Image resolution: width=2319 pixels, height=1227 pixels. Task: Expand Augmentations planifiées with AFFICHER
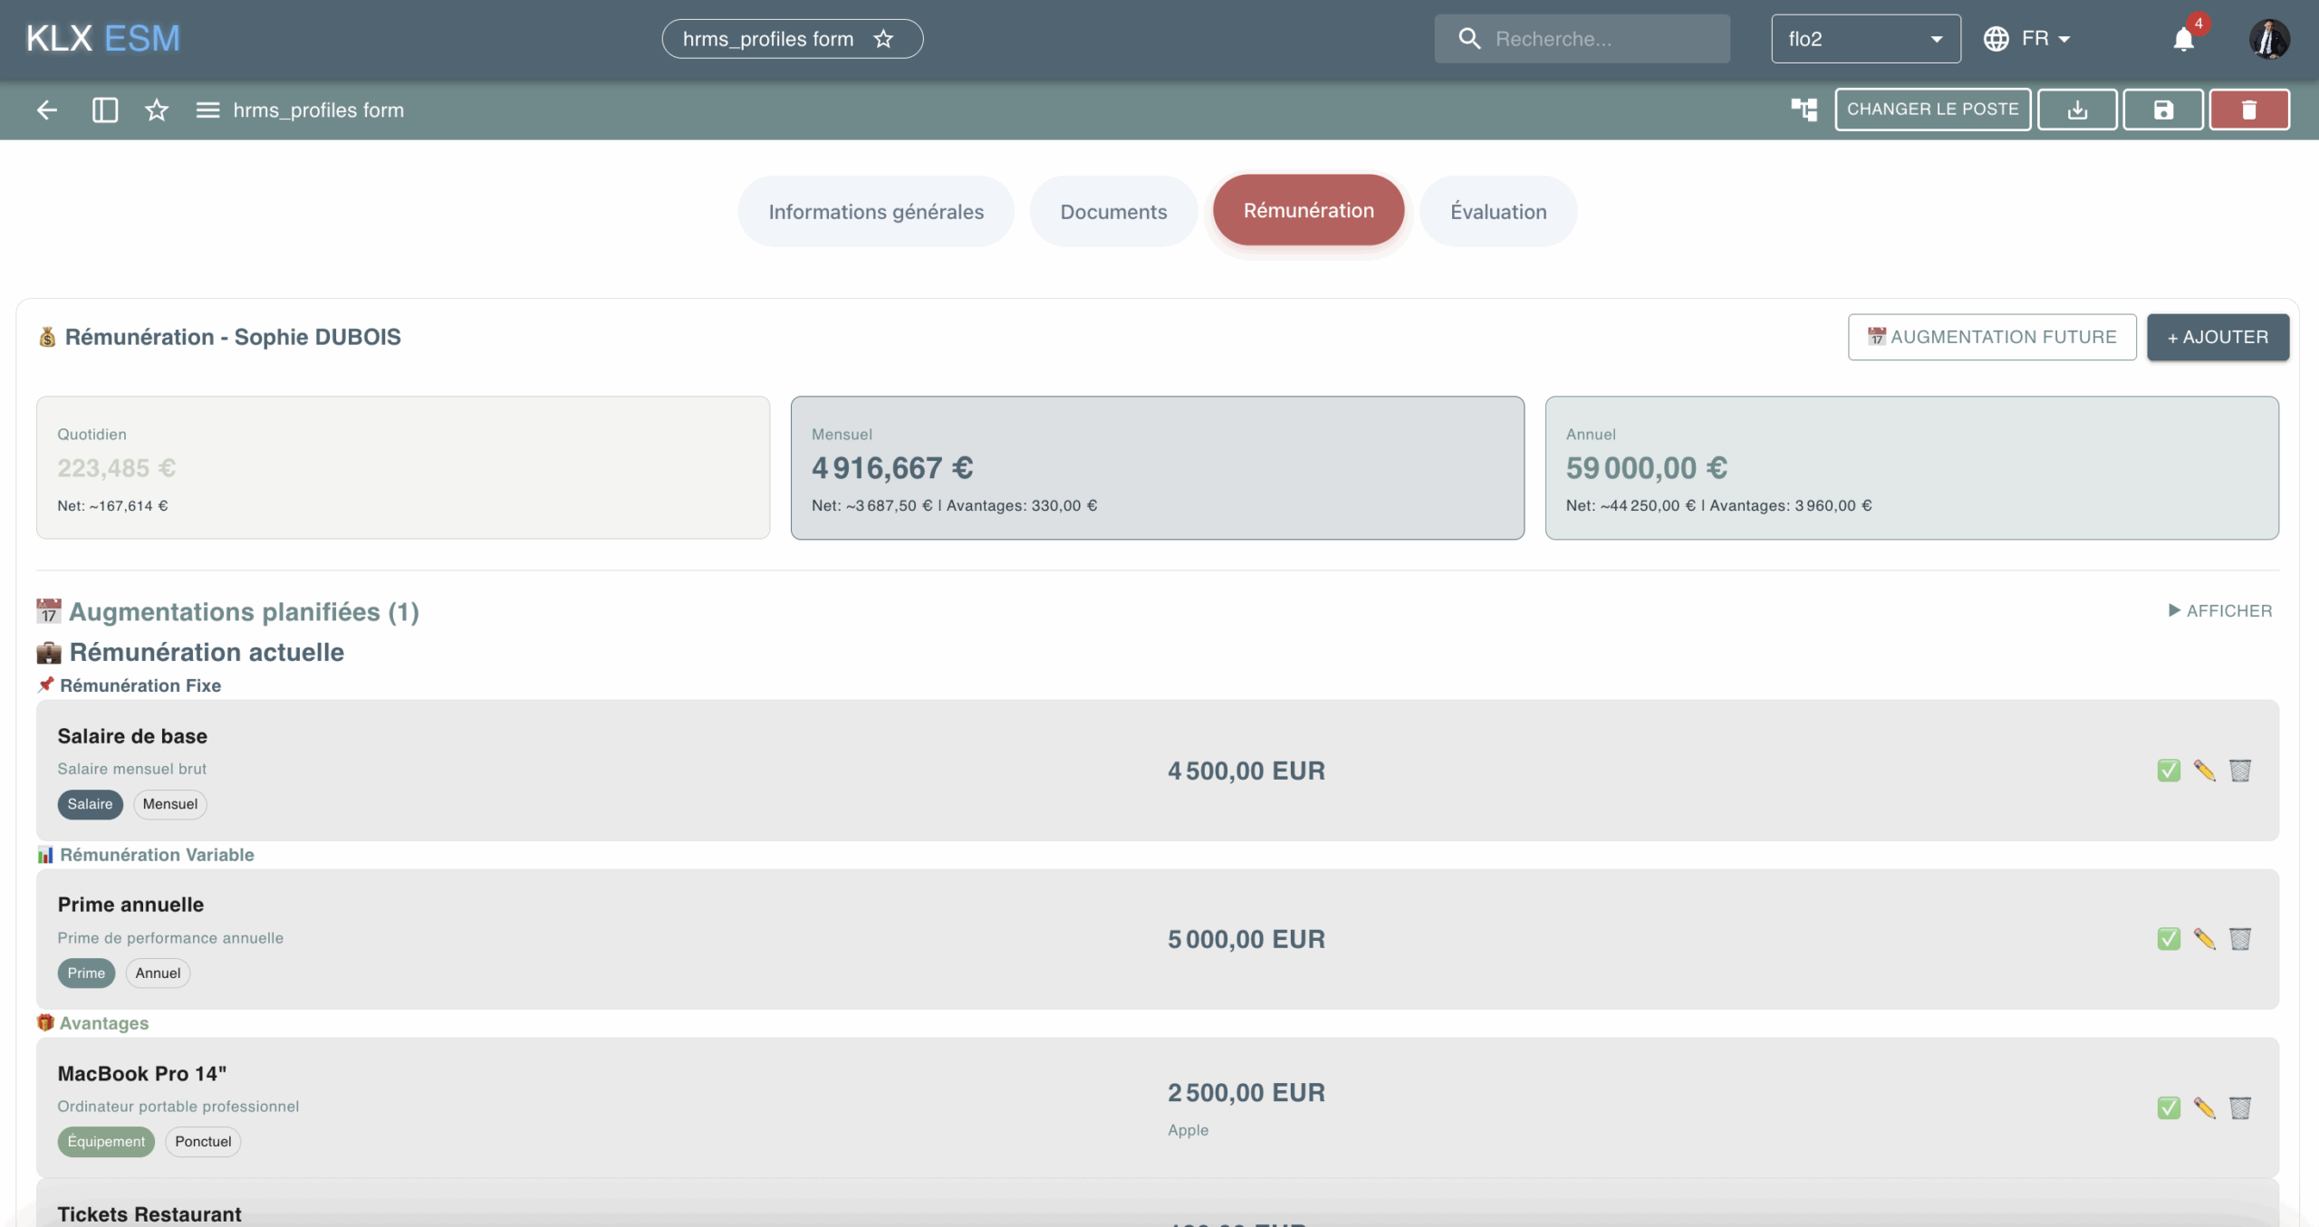[x=2219, y=611]
